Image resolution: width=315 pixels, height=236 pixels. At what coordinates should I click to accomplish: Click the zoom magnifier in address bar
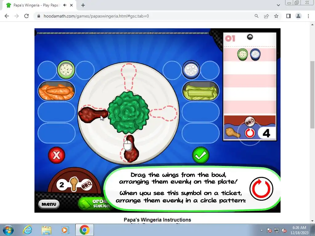(x=256, y=16)
